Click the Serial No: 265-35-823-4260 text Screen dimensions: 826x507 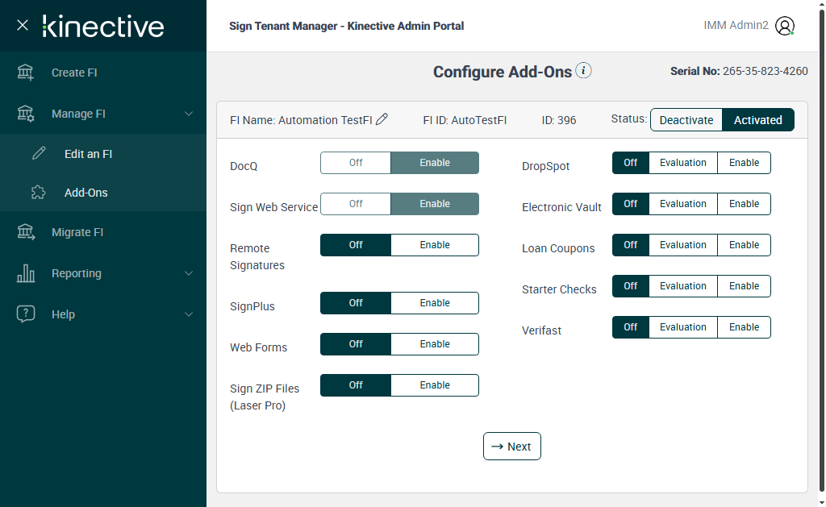pyautogui.click(x=739, y=71)
